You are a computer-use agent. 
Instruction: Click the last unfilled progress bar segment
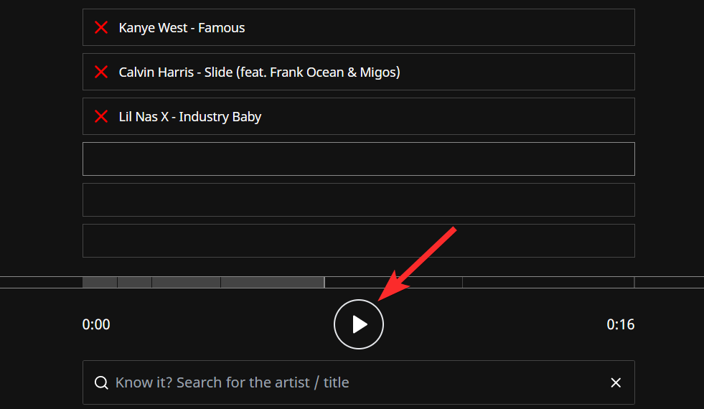(x=548, y=282)
